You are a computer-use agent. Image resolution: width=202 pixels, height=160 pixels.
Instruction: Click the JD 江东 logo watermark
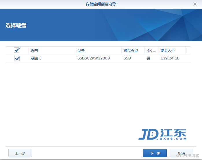(162, 134)
